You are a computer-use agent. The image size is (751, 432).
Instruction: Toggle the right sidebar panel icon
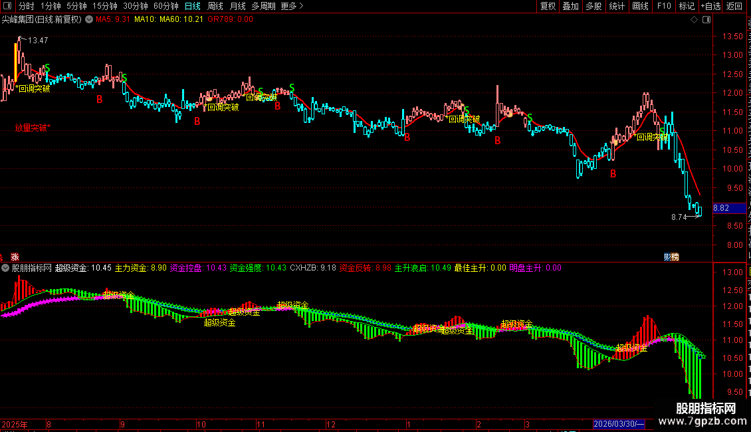pos(706,20)
